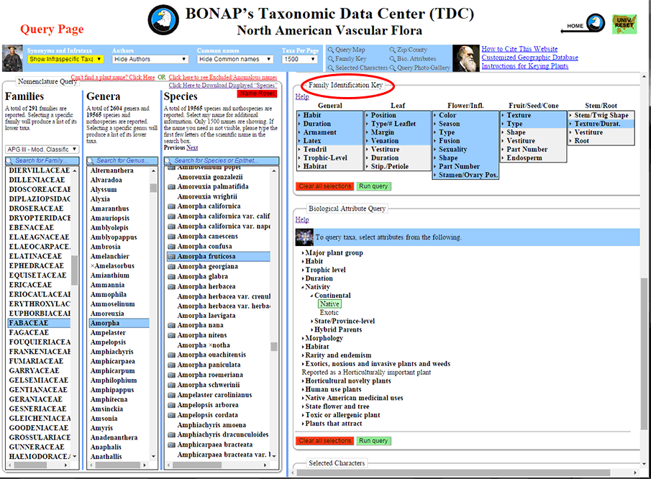Click the photo icon beside Amorpha nana
This screenshot has width=651, height=479.
pos(171,325)
